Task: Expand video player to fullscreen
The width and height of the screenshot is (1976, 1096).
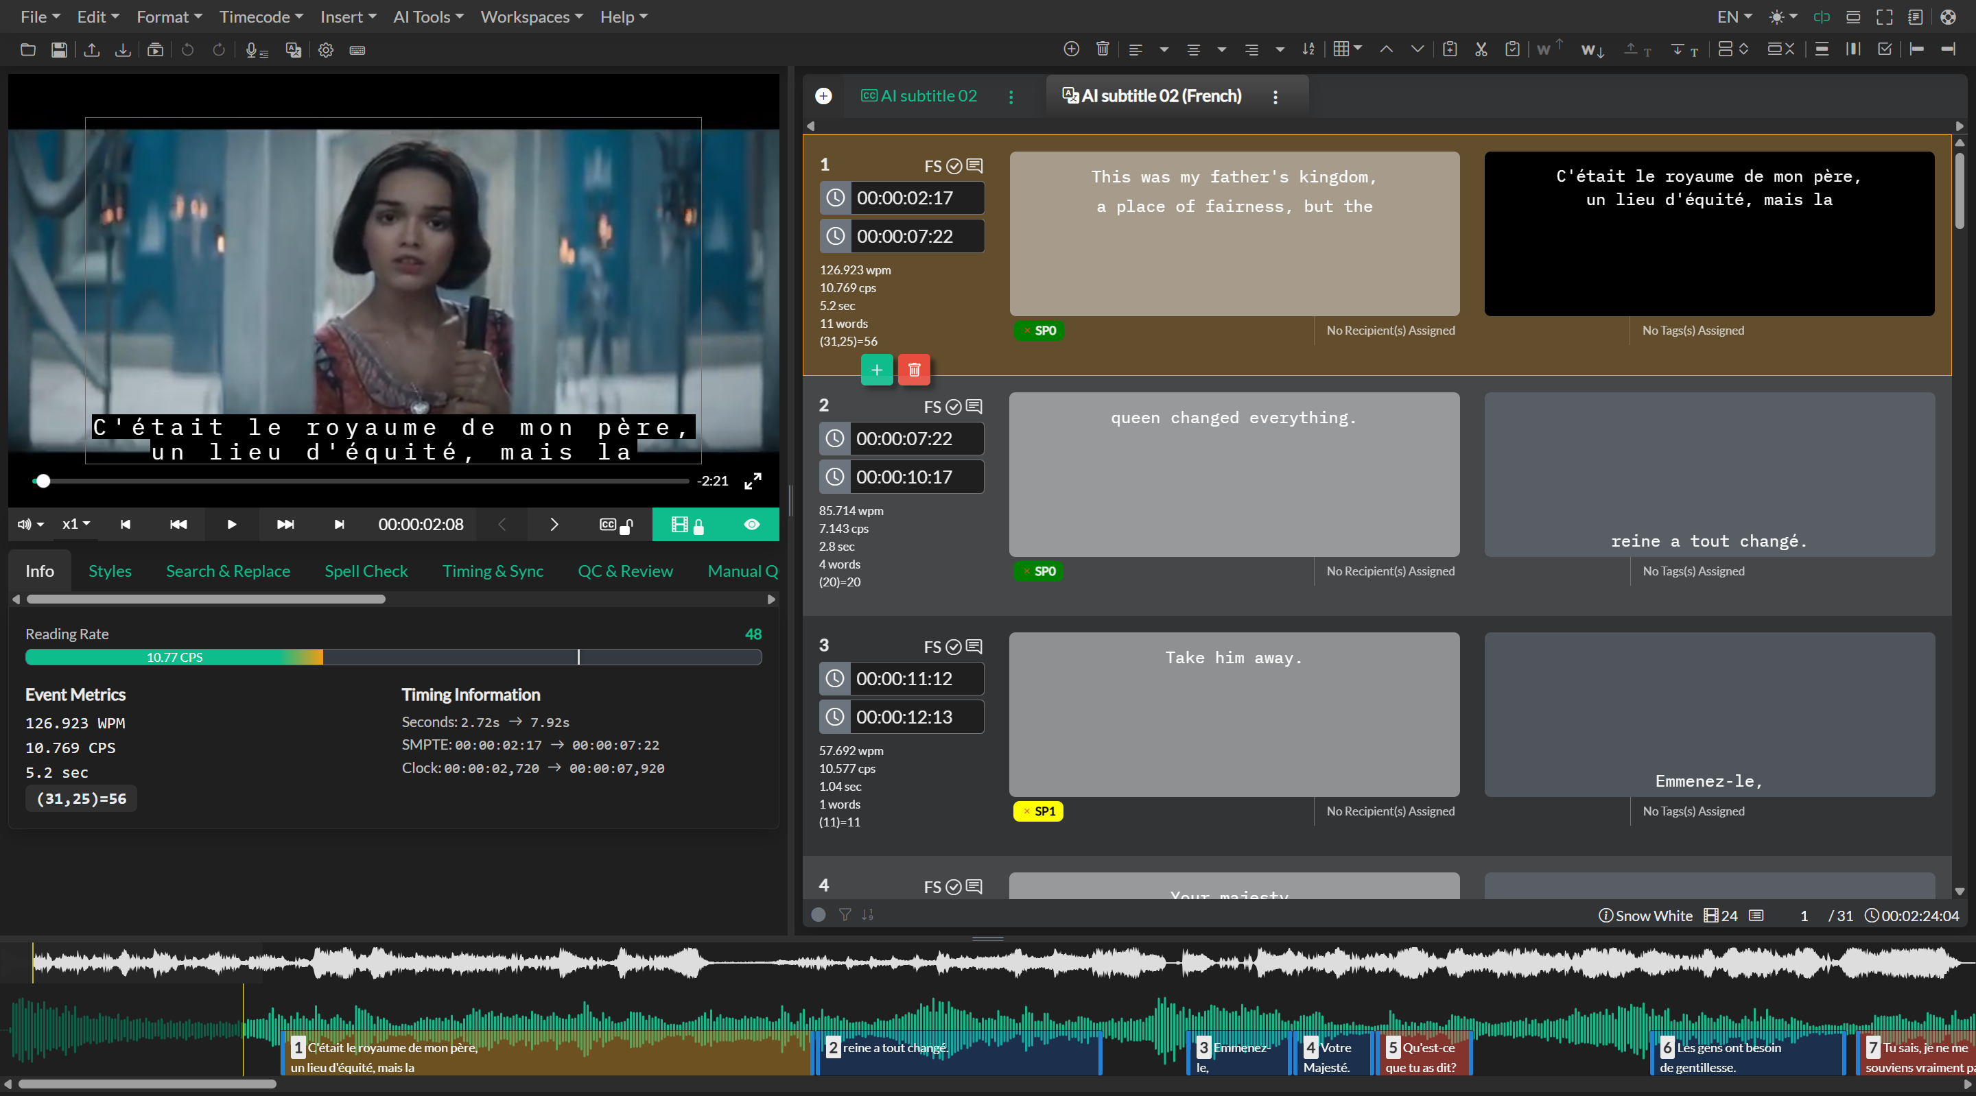Action: 753,481
